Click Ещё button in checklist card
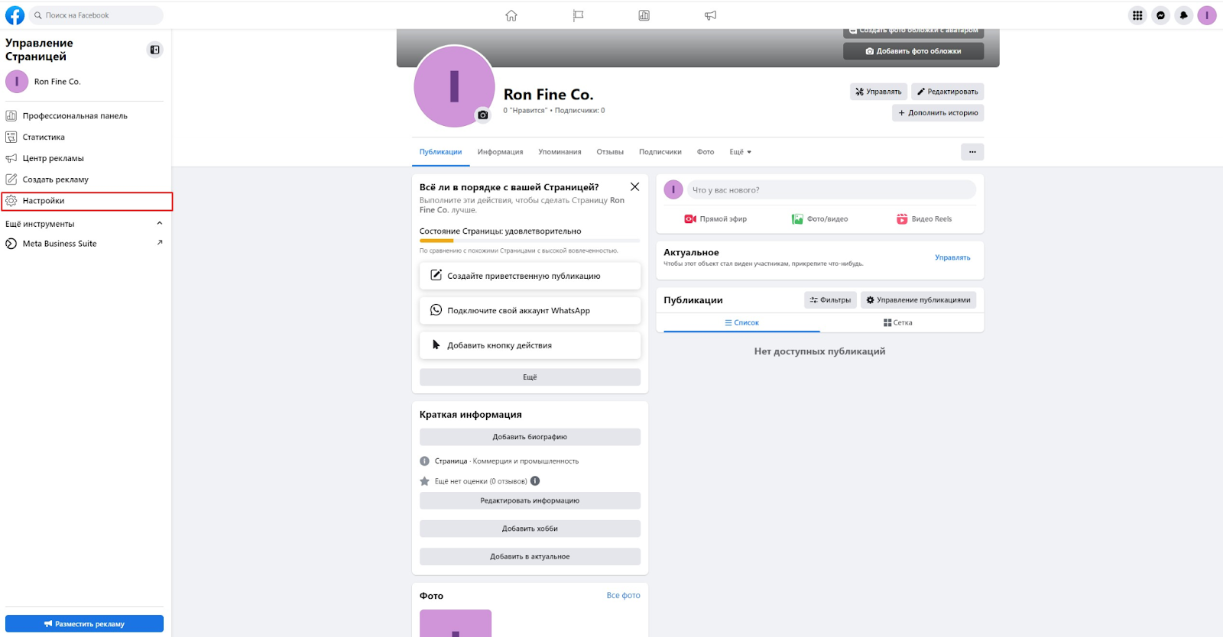Screen dimensions: 1223x637 point(530,377)
